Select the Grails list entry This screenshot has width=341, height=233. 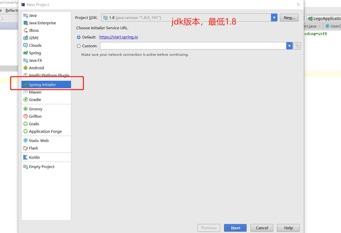click(46, 124)
